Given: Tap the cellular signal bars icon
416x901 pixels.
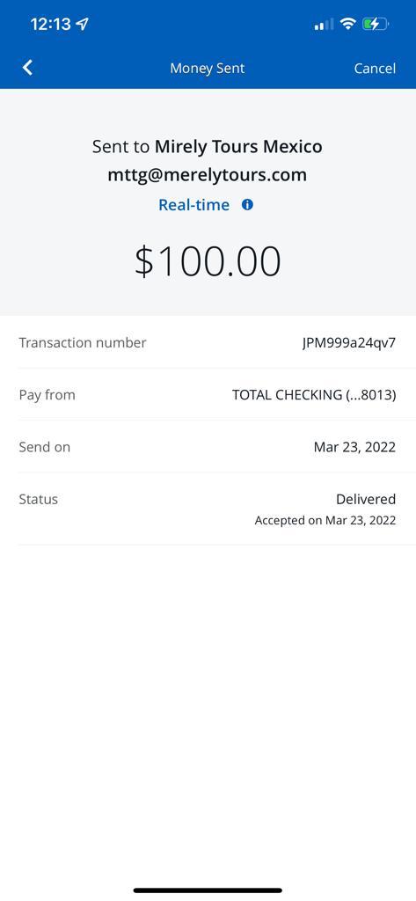Looking at the screenshot, I should pos(324,24).
